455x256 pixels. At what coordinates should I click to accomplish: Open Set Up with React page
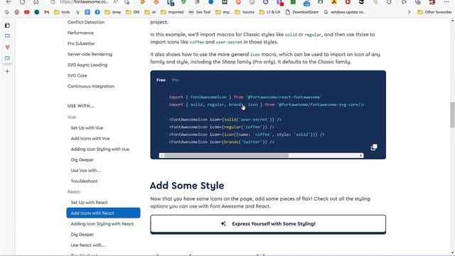point(89,202)
